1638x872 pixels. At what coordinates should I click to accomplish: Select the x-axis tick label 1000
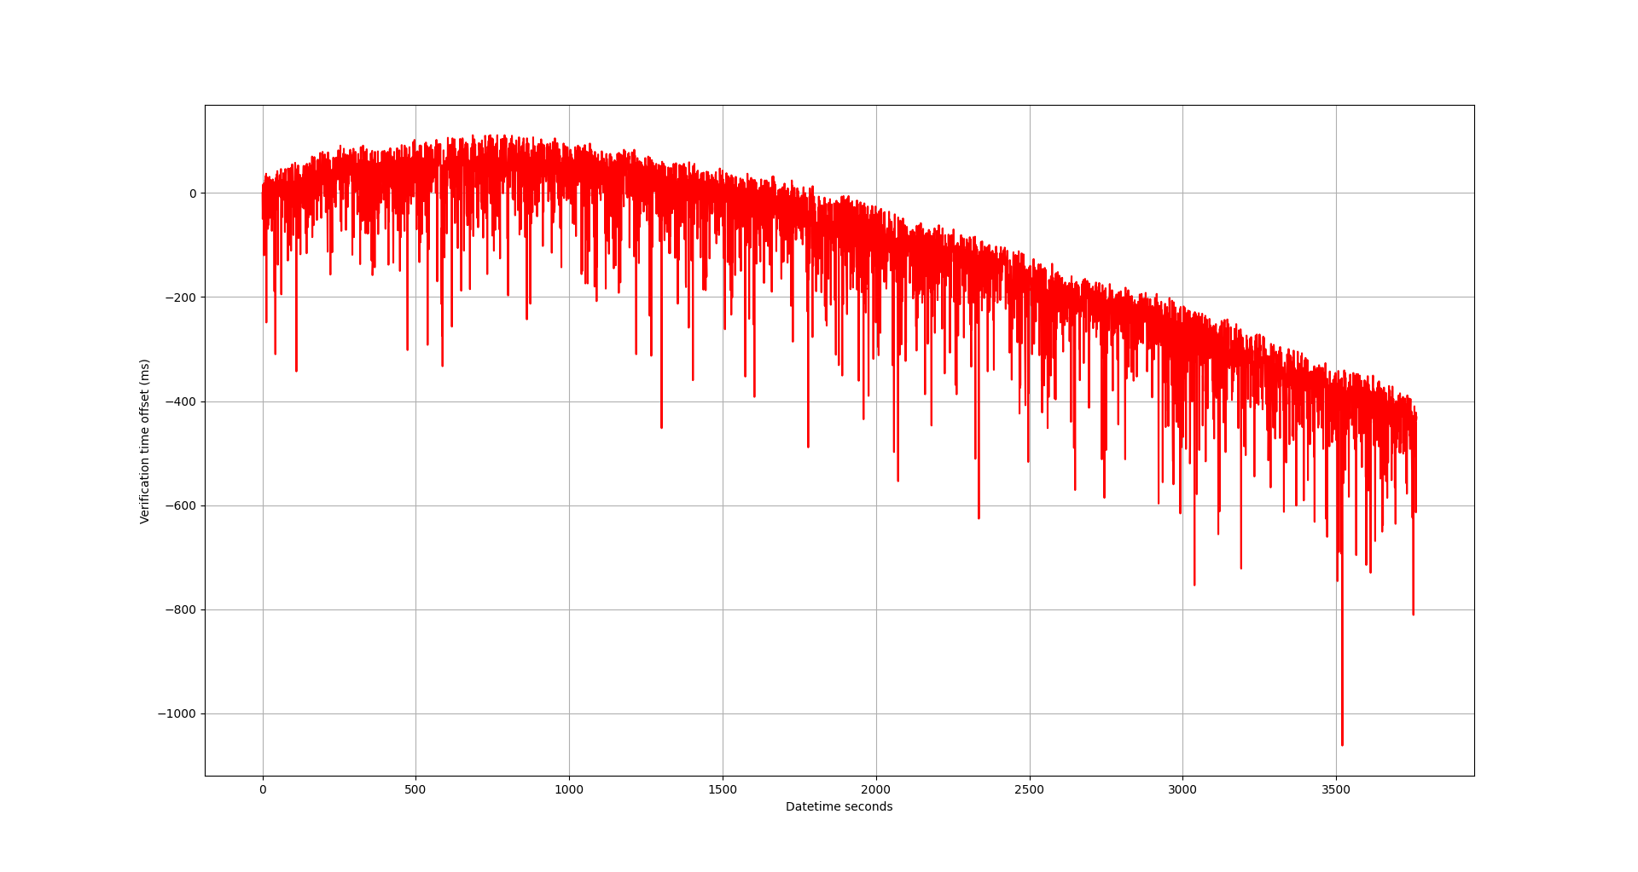pyautogui.click(x=569, y=789)
